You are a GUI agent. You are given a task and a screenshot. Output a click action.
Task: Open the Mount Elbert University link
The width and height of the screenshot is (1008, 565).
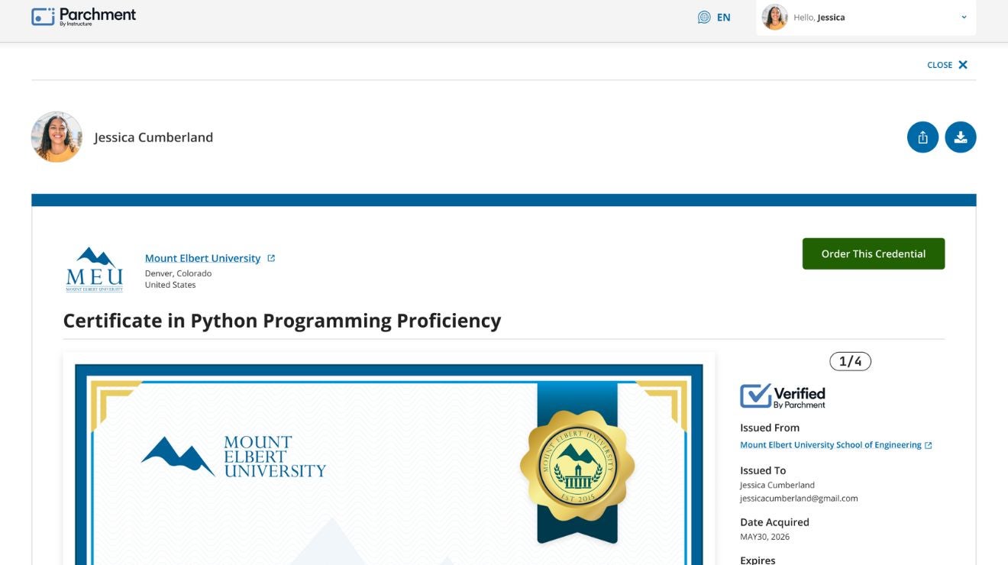tap(202, 258)
